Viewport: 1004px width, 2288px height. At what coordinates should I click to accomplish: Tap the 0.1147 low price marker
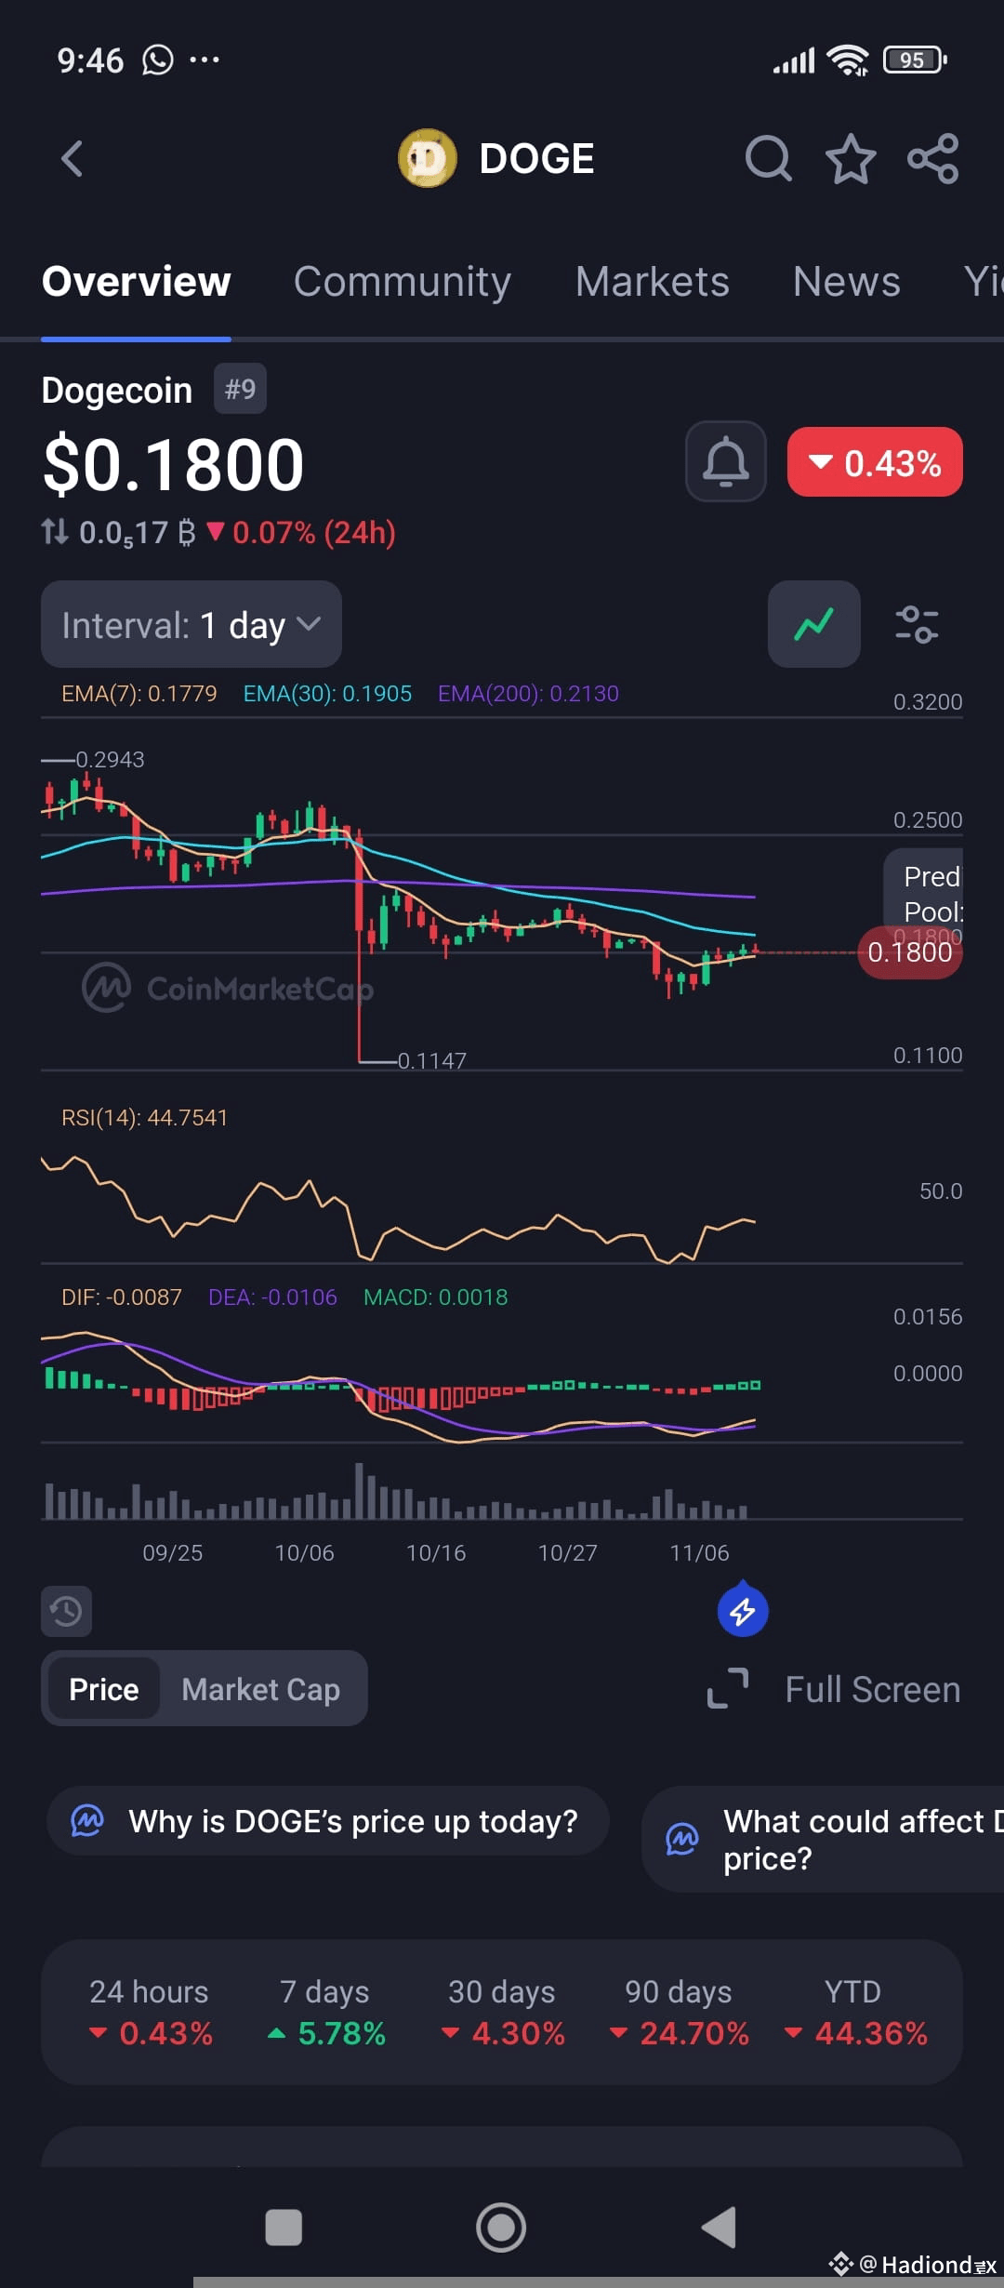[x=432, y=1060]
